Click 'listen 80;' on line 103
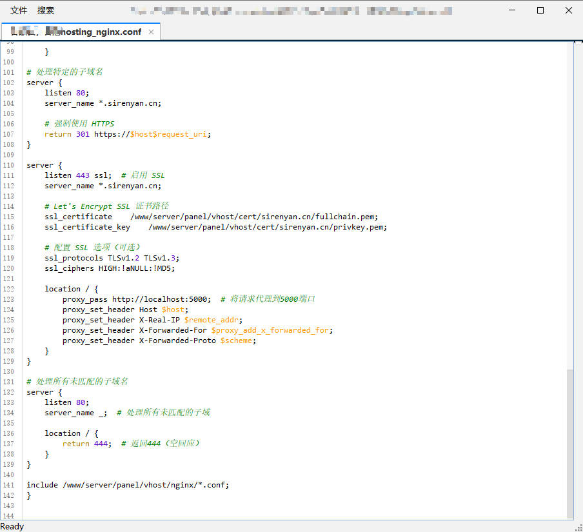 67,93
